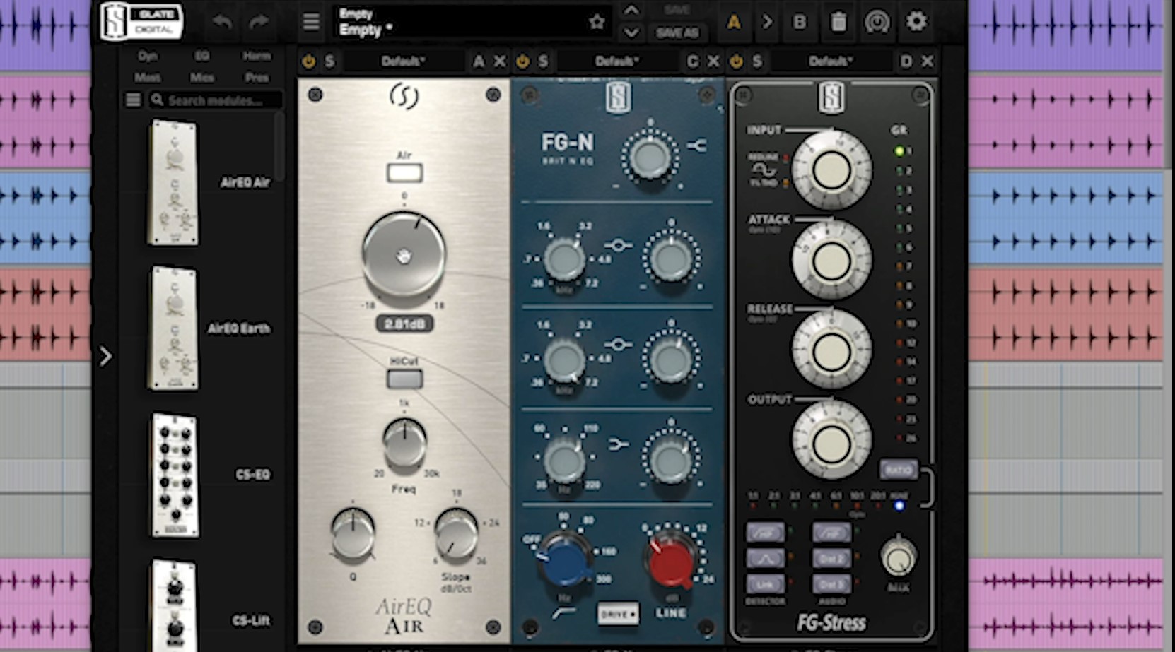Click the SAVE button

[x=677, y=10]
